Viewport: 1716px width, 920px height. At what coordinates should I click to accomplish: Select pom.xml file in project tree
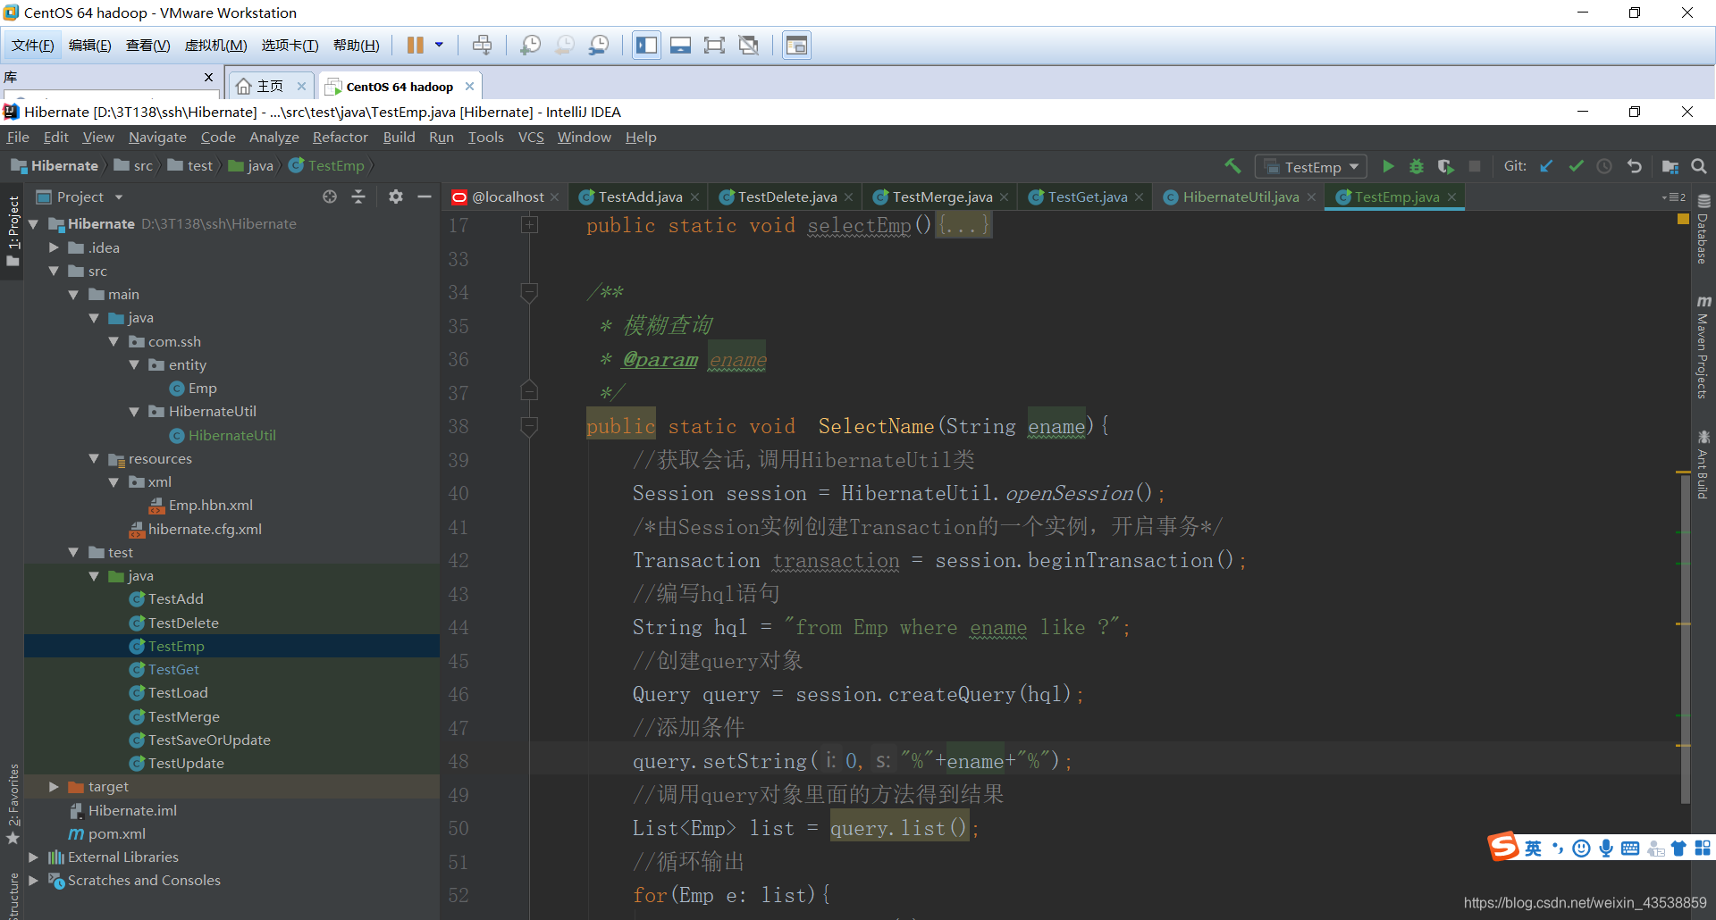[116, 833]
